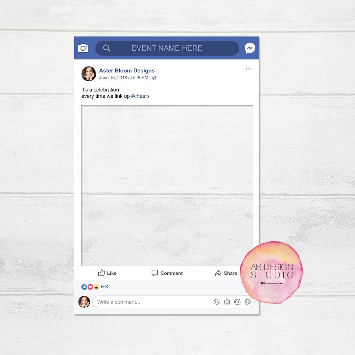Open the Aster Bloom Designs profile link
The width and height of the screenshot is (355, 355).
pyautogui.click(x=127, y=70)
